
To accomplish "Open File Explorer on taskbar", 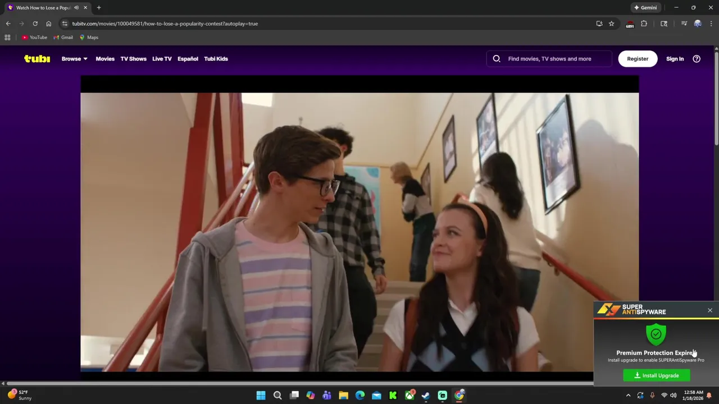I will pos(343,396).
